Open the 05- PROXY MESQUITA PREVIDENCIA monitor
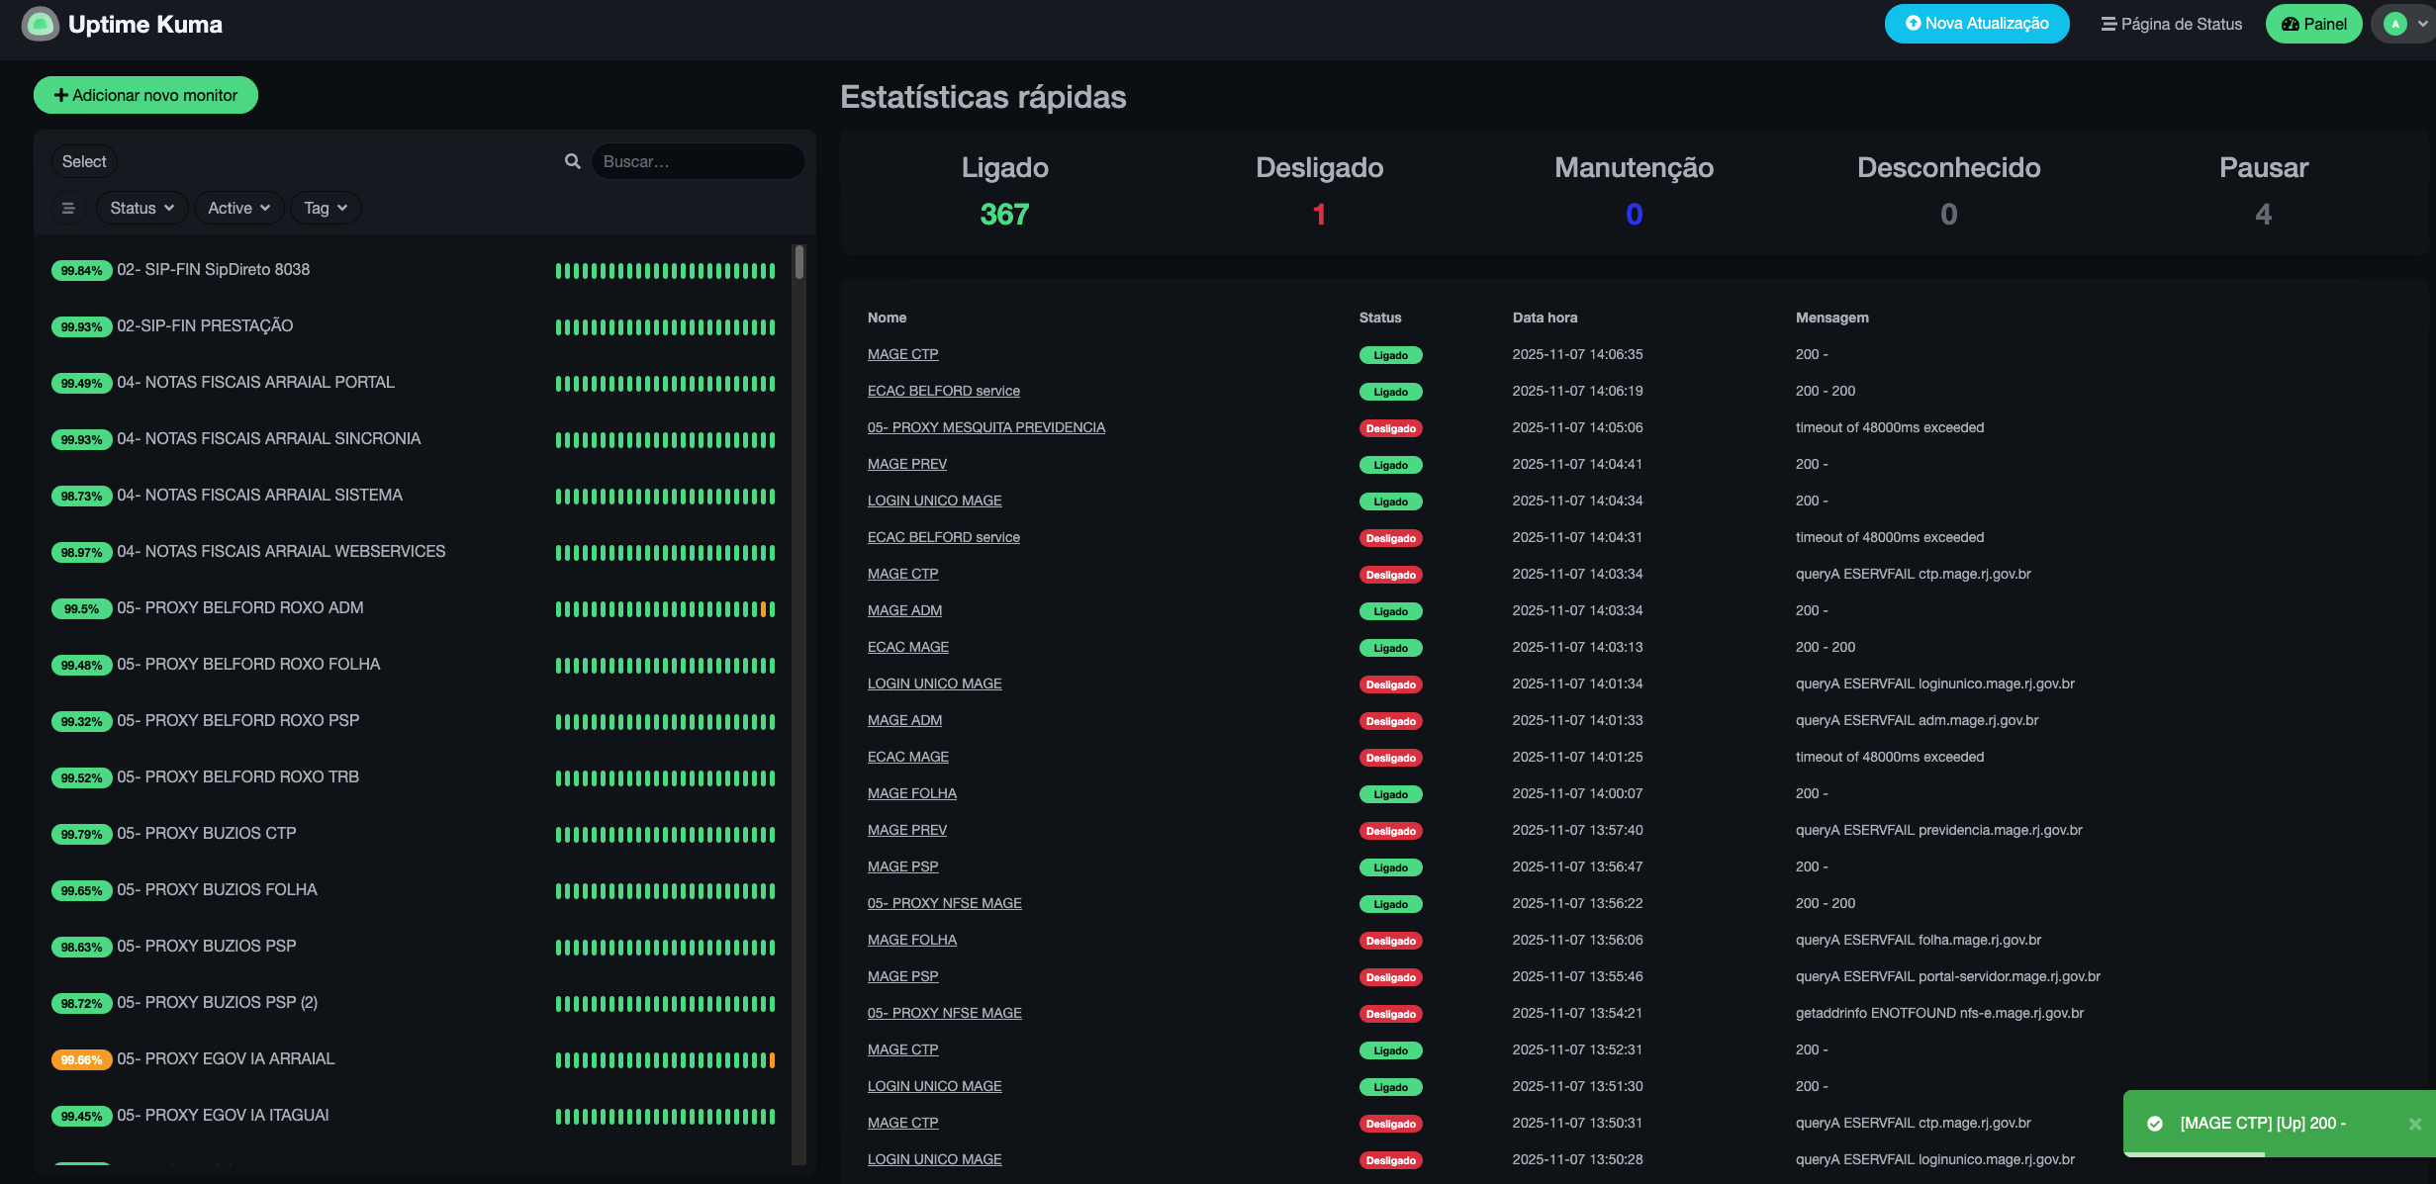Image resolution: width=2436 pixels, height=1184 pixels. (x=986, y=427)
